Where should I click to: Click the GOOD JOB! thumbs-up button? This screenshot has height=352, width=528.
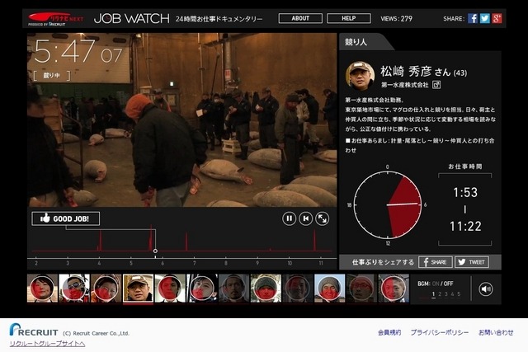coord(66,218)
